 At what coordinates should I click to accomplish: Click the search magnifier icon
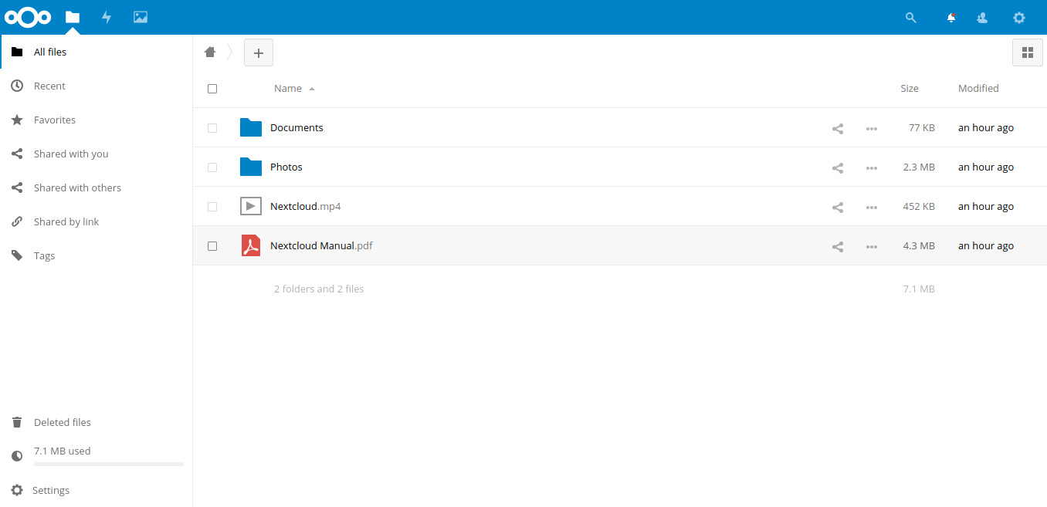pyautogui.click(x=910, y=18)
